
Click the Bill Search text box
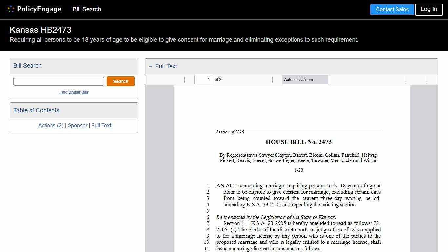pyautogui.click(x=58, y=81)
